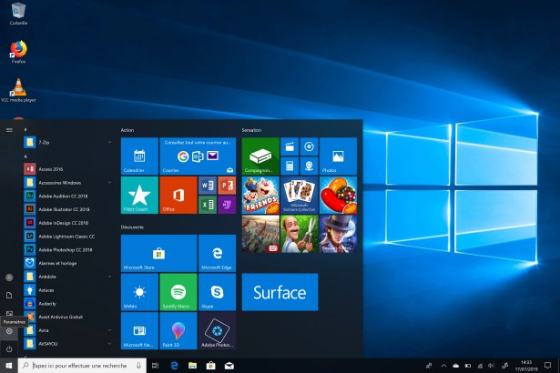Open the Courrier mail tile
This screenshot has height=373, width=560.
[x=198, y=156]
